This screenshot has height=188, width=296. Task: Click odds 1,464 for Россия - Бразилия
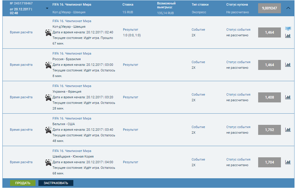coord(269,65)
